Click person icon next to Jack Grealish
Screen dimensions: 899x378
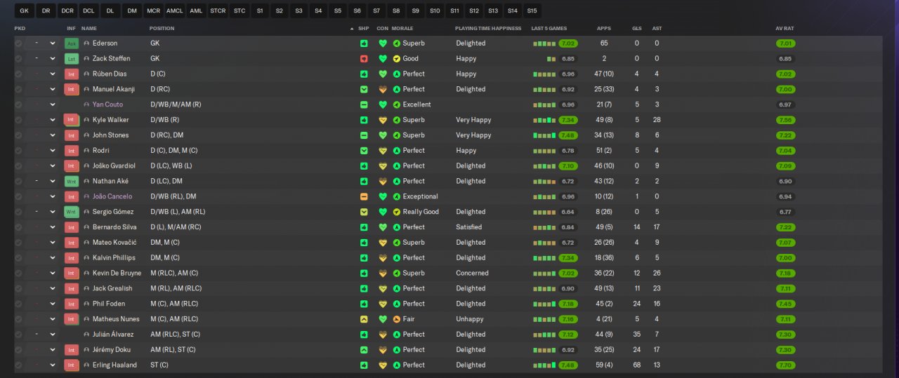click(86, 288)
